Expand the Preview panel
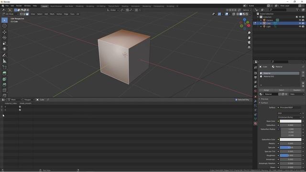This screenshot has height=172, width=306. 264,99
